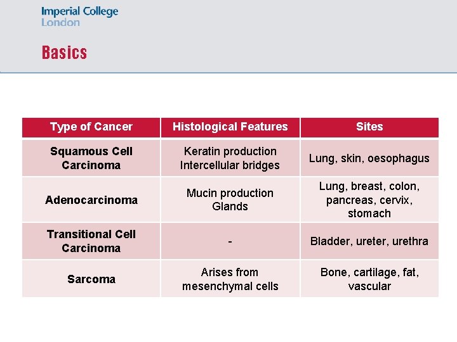
Task: Click the word London in the logo
Action: click(60, 22)
